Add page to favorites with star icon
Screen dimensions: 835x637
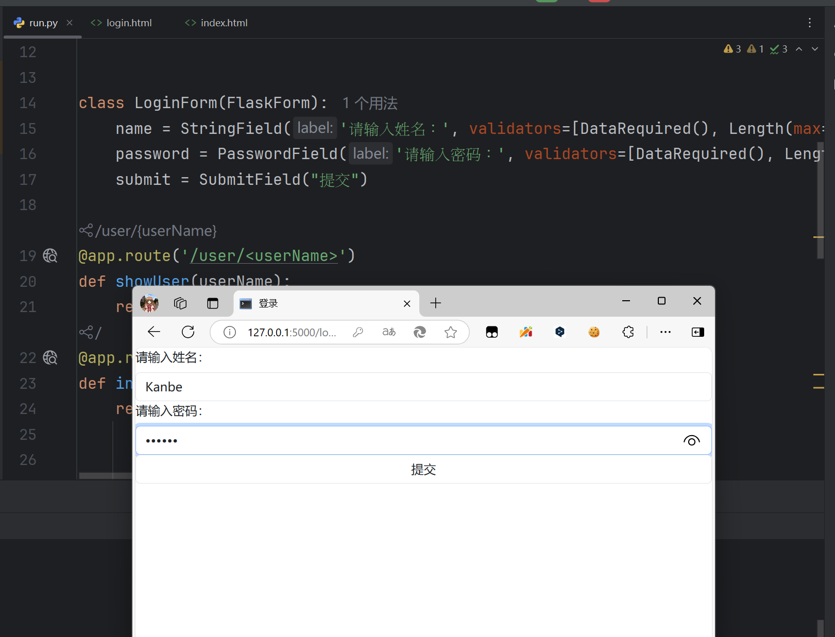click(x=451, y=332)
